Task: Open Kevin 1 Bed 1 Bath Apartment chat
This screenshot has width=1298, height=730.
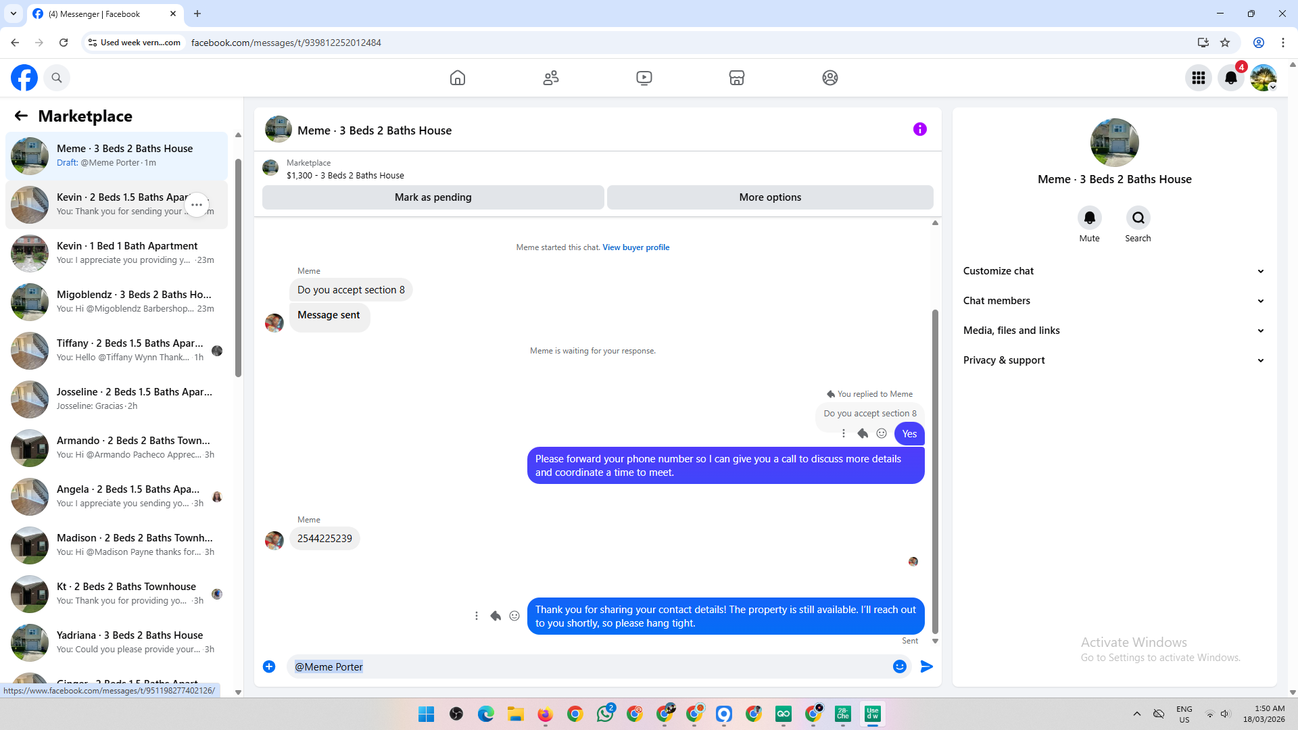Action: (117, 253)
